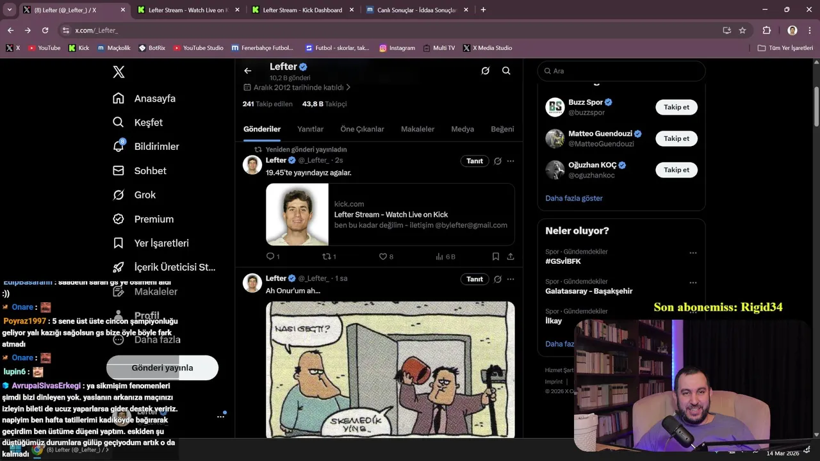Follow Oğuzhan KOÇ with Takip et
Screen dimensions: 820x461
coord(676,170)
